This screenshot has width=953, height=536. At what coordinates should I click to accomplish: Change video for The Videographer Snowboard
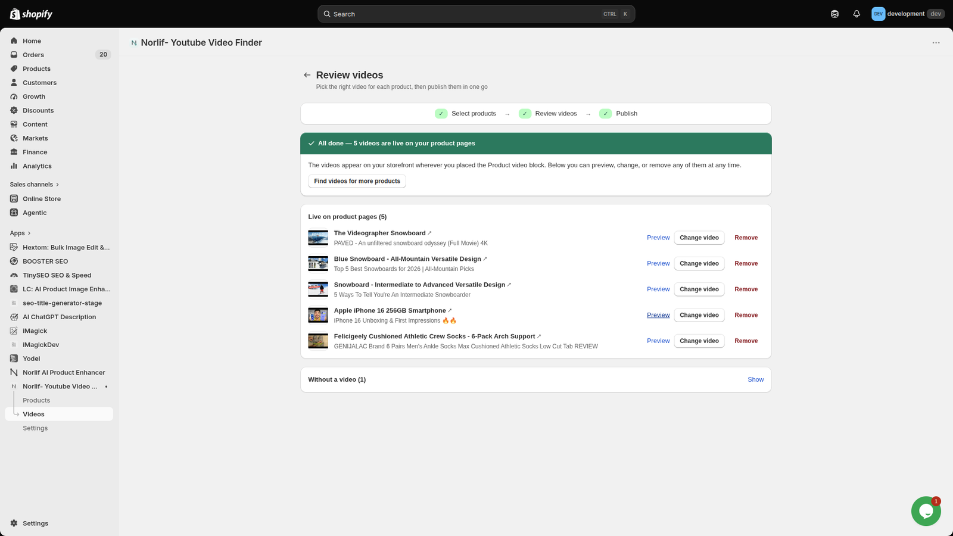[699, 238]
